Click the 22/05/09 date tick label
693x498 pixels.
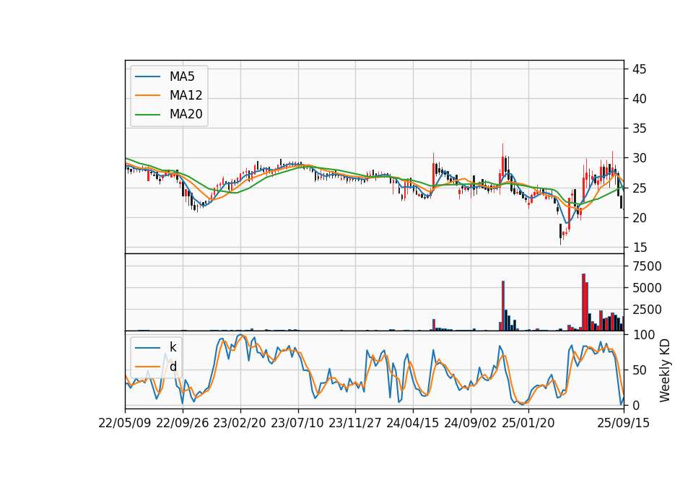click(x=125, y=423)
